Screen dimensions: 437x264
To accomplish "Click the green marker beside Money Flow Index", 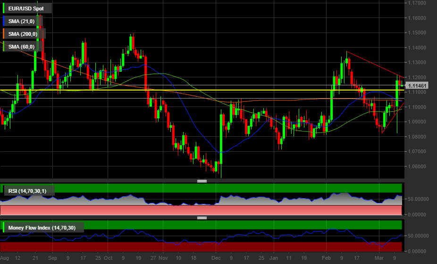I will 4,228.
